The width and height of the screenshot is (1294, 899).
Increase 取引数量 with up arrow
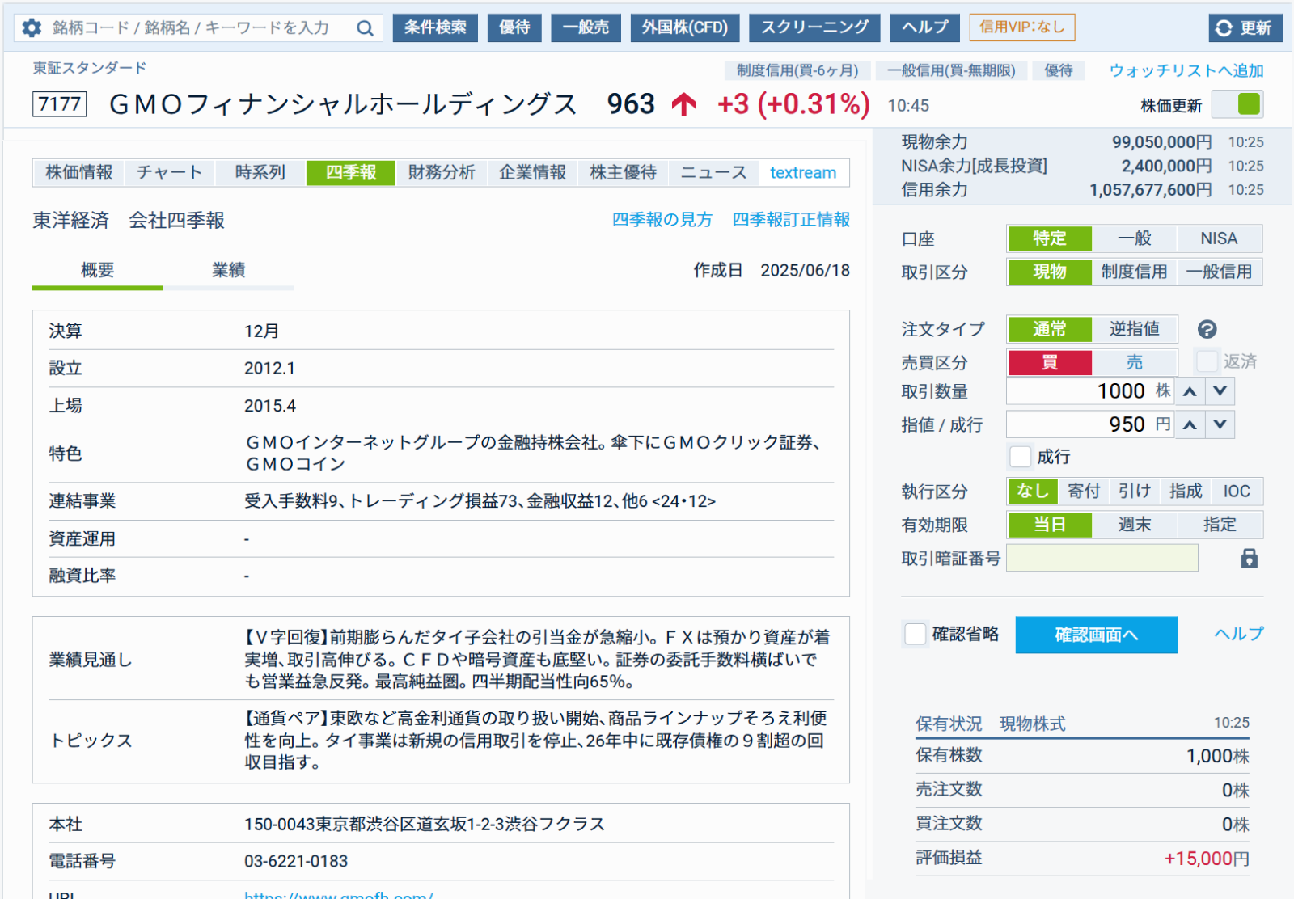pyautogui.click(x=1190, y=391)
